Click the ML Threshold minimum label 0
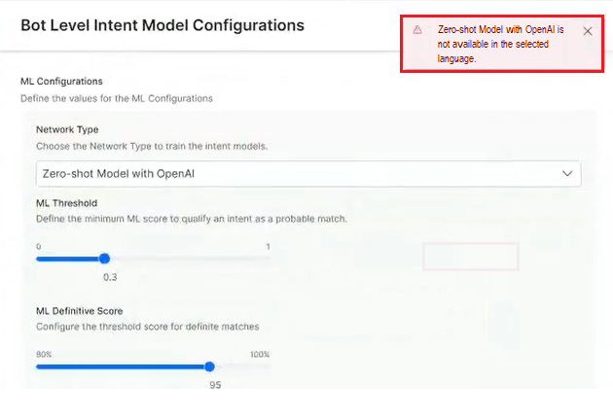The width and height of the screenshot is (613, 419). click(x=39, y=246)
